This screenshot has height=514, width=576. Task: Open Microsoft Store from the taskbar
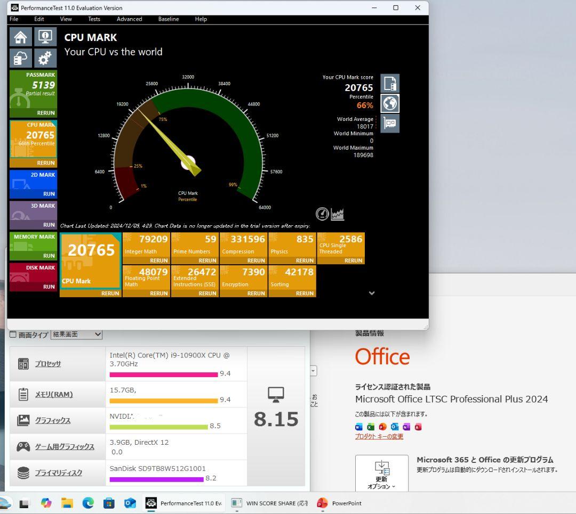109,503
